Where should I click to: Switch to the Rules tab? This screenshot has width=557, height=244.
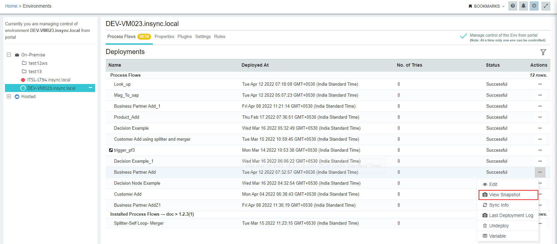point(219,37)
